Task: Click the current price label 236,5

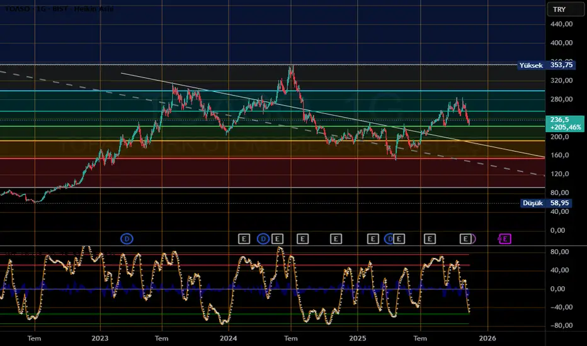Action: tap(559, 119)
